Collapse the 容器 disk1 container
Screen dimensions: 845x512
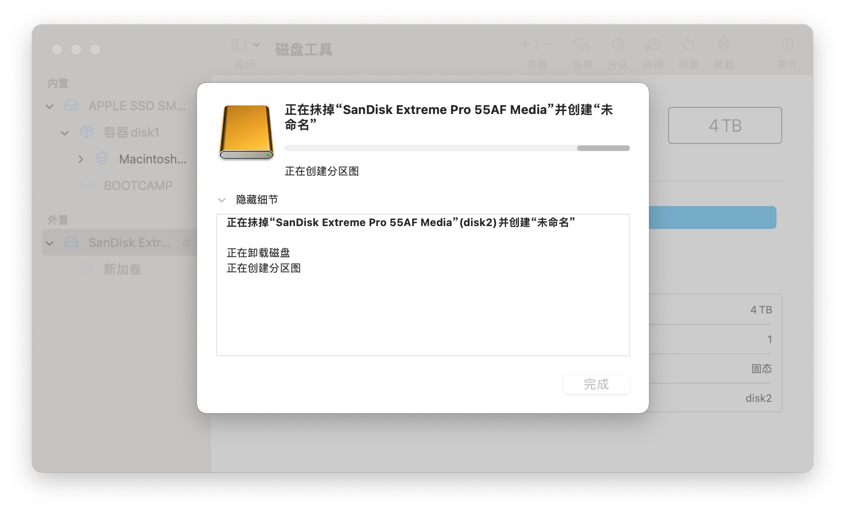click(x=65, y=133)
